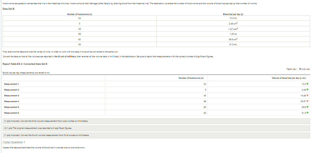Click the Measurement 5 volume field showing 39.8
The height and width of the screenshot is (153, 314).
259,107
